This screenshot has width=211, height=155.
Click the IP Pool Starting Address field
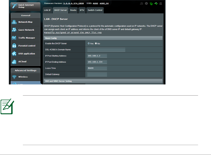tap(97, 56)
